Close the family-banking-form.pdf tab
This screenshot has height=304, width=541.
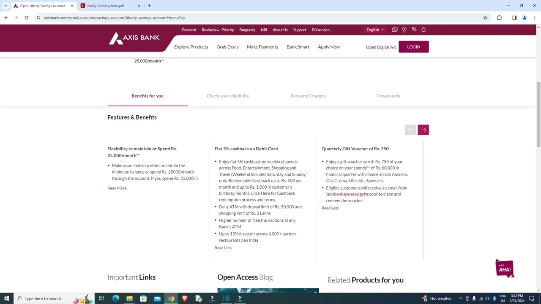(x=139, y=5)
